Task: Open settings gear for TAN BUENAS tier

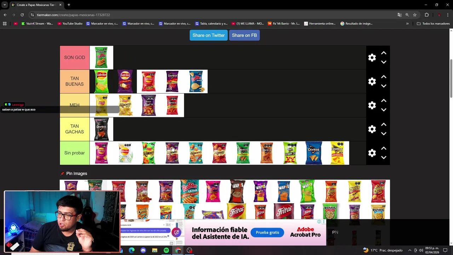Action: point(372,81)
